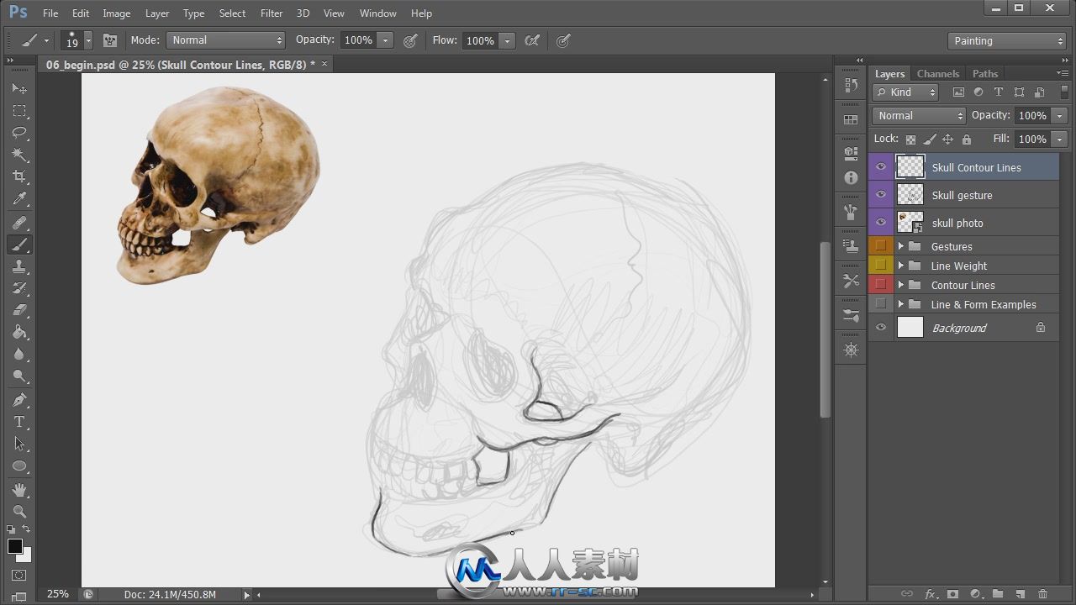
Task: Toggle pressure control for opacity
Action: pos(410,40)
